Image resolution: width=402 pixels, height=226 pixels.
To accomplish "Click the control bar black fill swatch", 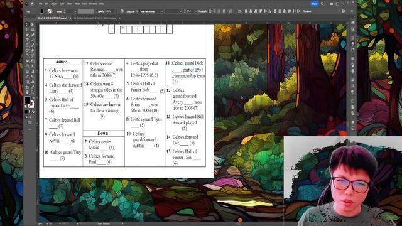I will pos(42,11).
